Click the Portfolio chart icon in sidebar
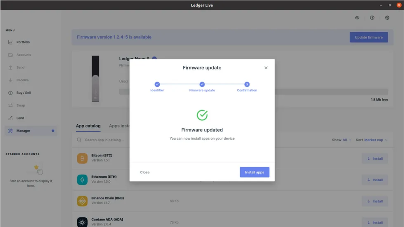 click(x=10, y=42)
